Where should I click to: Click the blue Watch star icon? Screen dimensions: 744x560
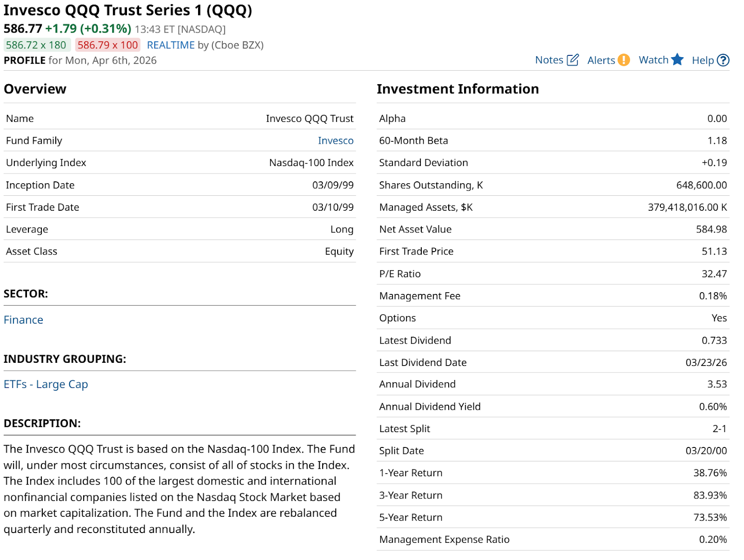678,60
